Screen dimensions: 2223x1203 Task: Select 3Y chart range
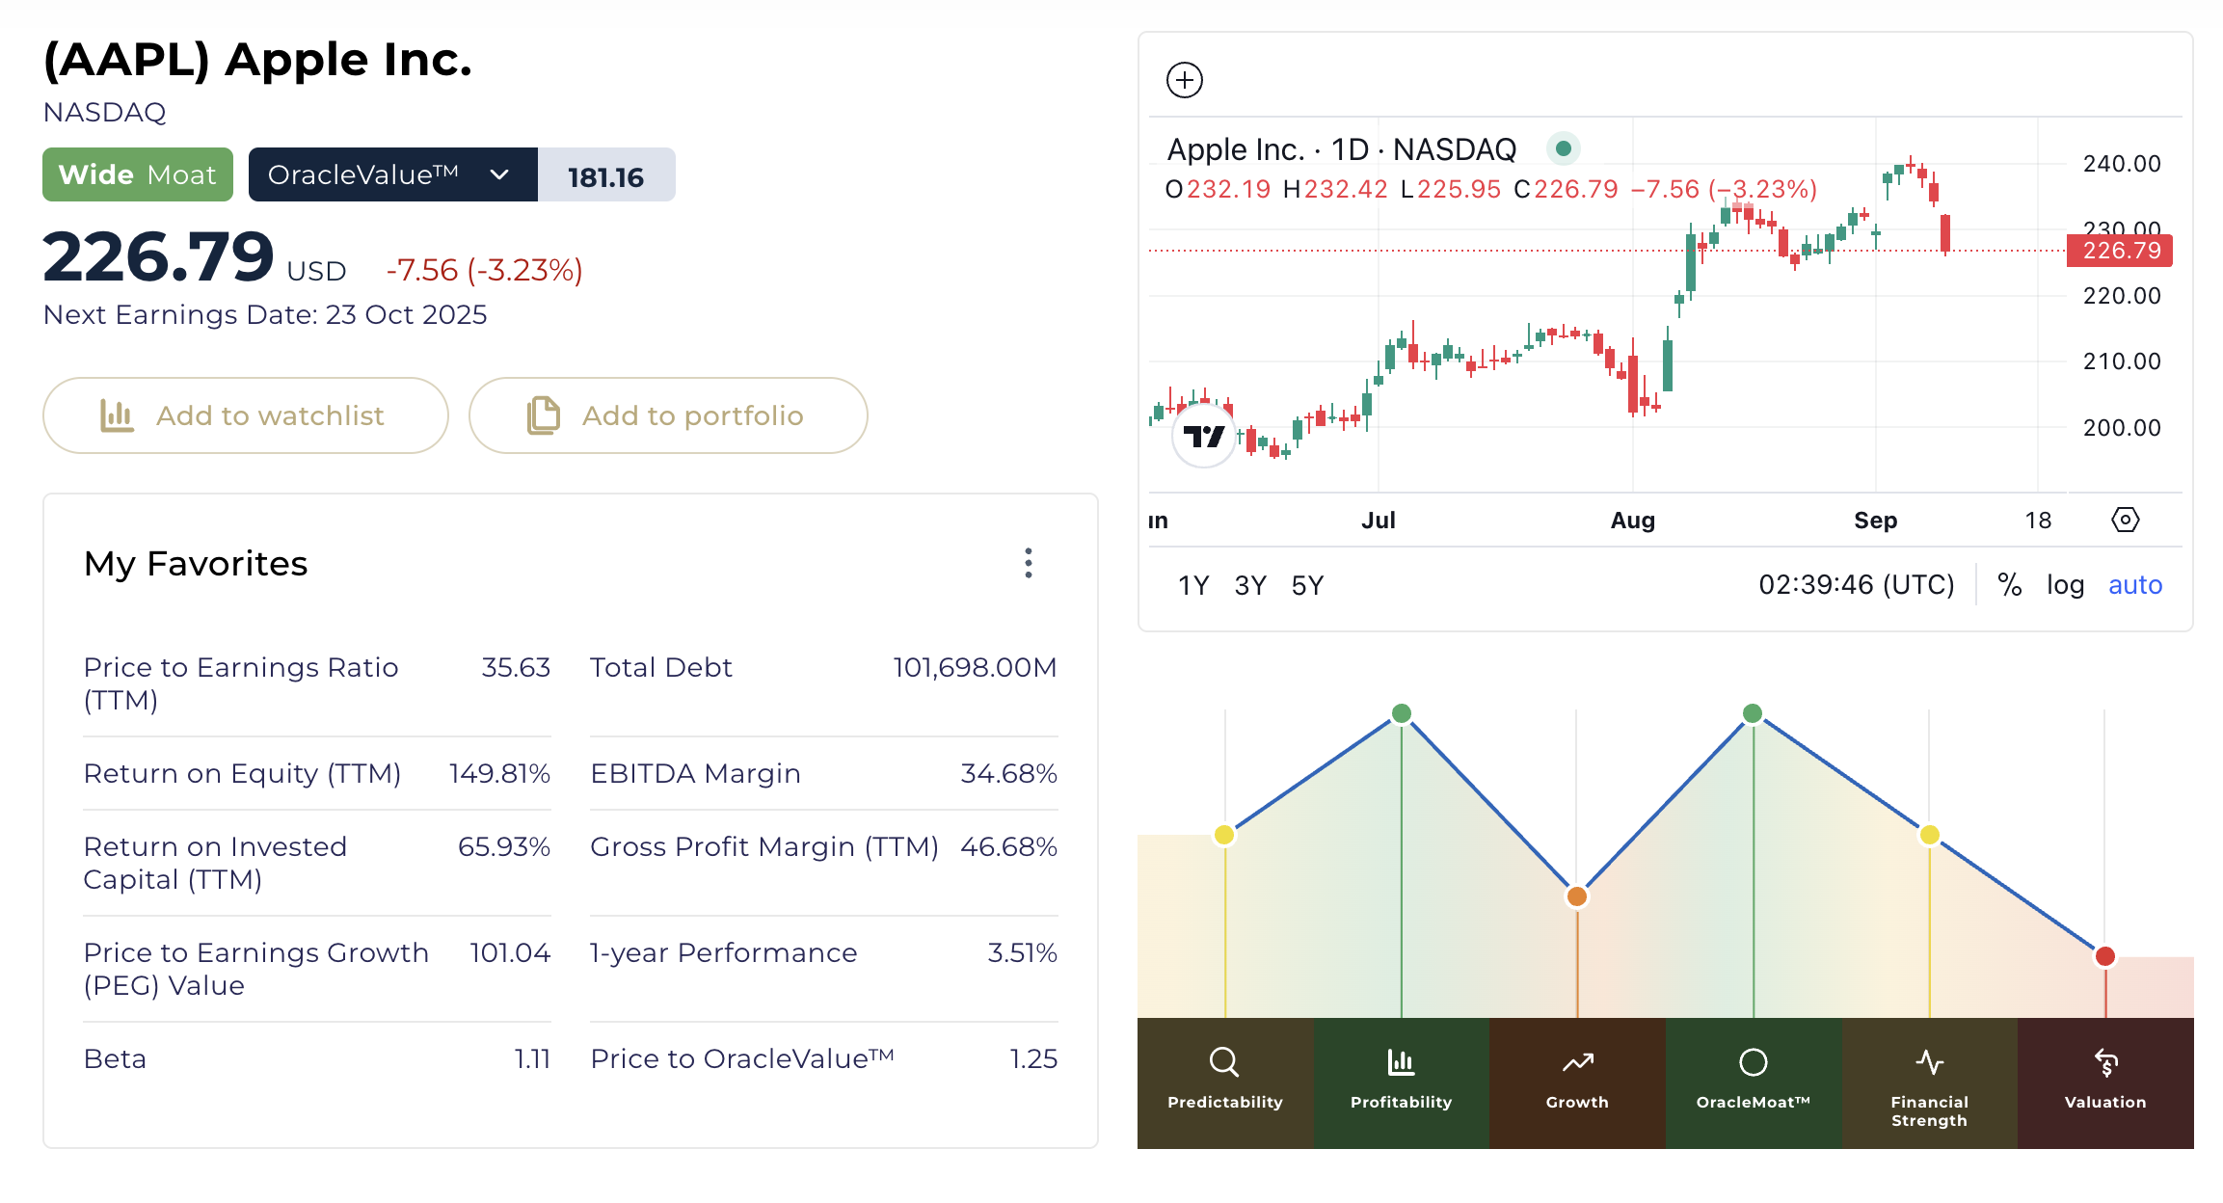click(1250, 585)
